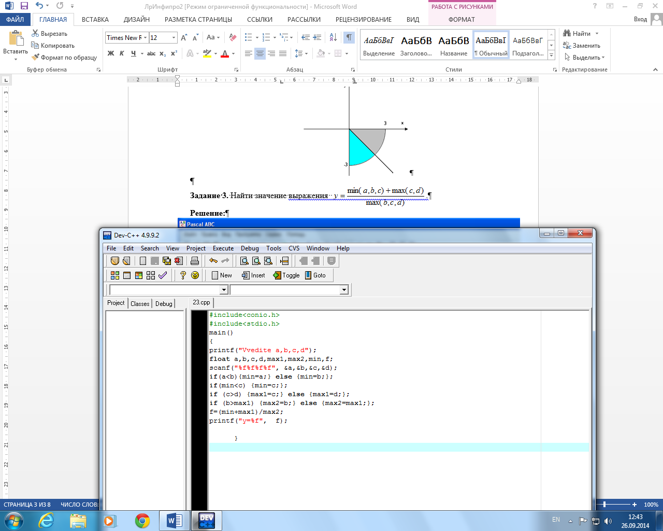This screenshot has width=663, height=531.
Task: Toggle show paragraph marks (¶) button
Action: [x=349, y=38]
